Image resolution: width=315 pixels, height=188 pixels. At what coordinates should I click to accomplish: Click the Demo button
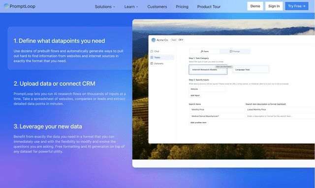coord(255,6)
